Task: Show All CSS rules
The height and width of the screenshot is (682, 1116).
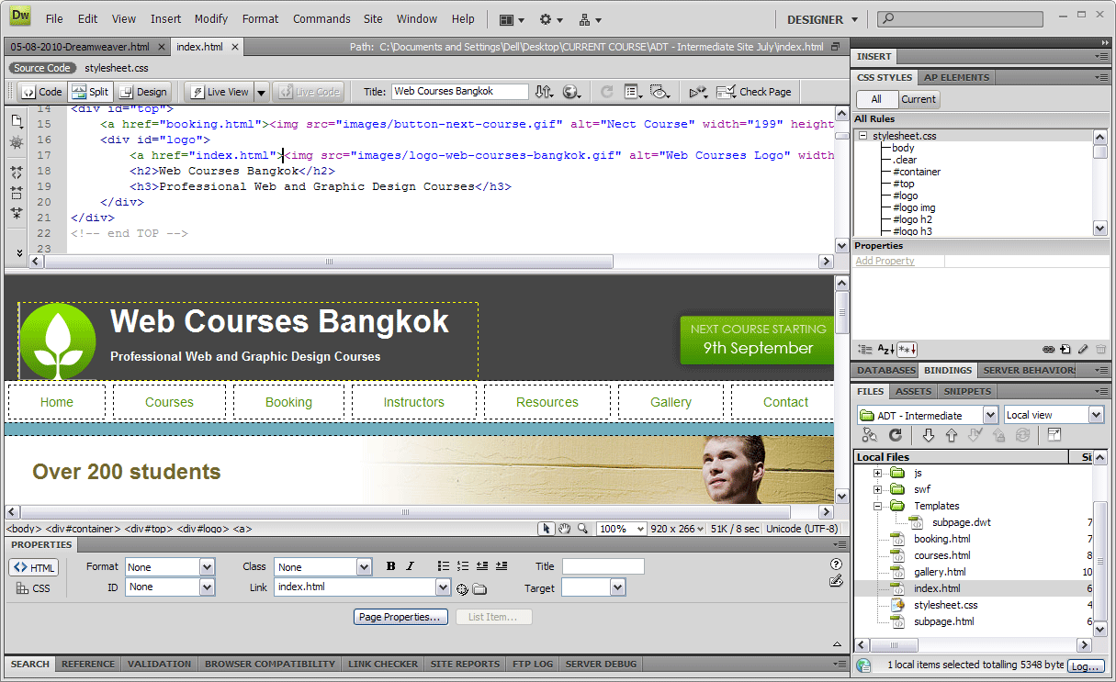Action: 876,99
